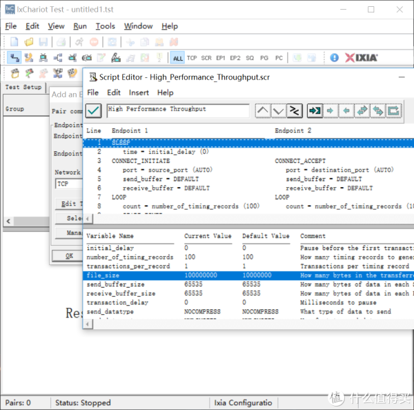Toggle the ALL view filter

tap(177, 58)
